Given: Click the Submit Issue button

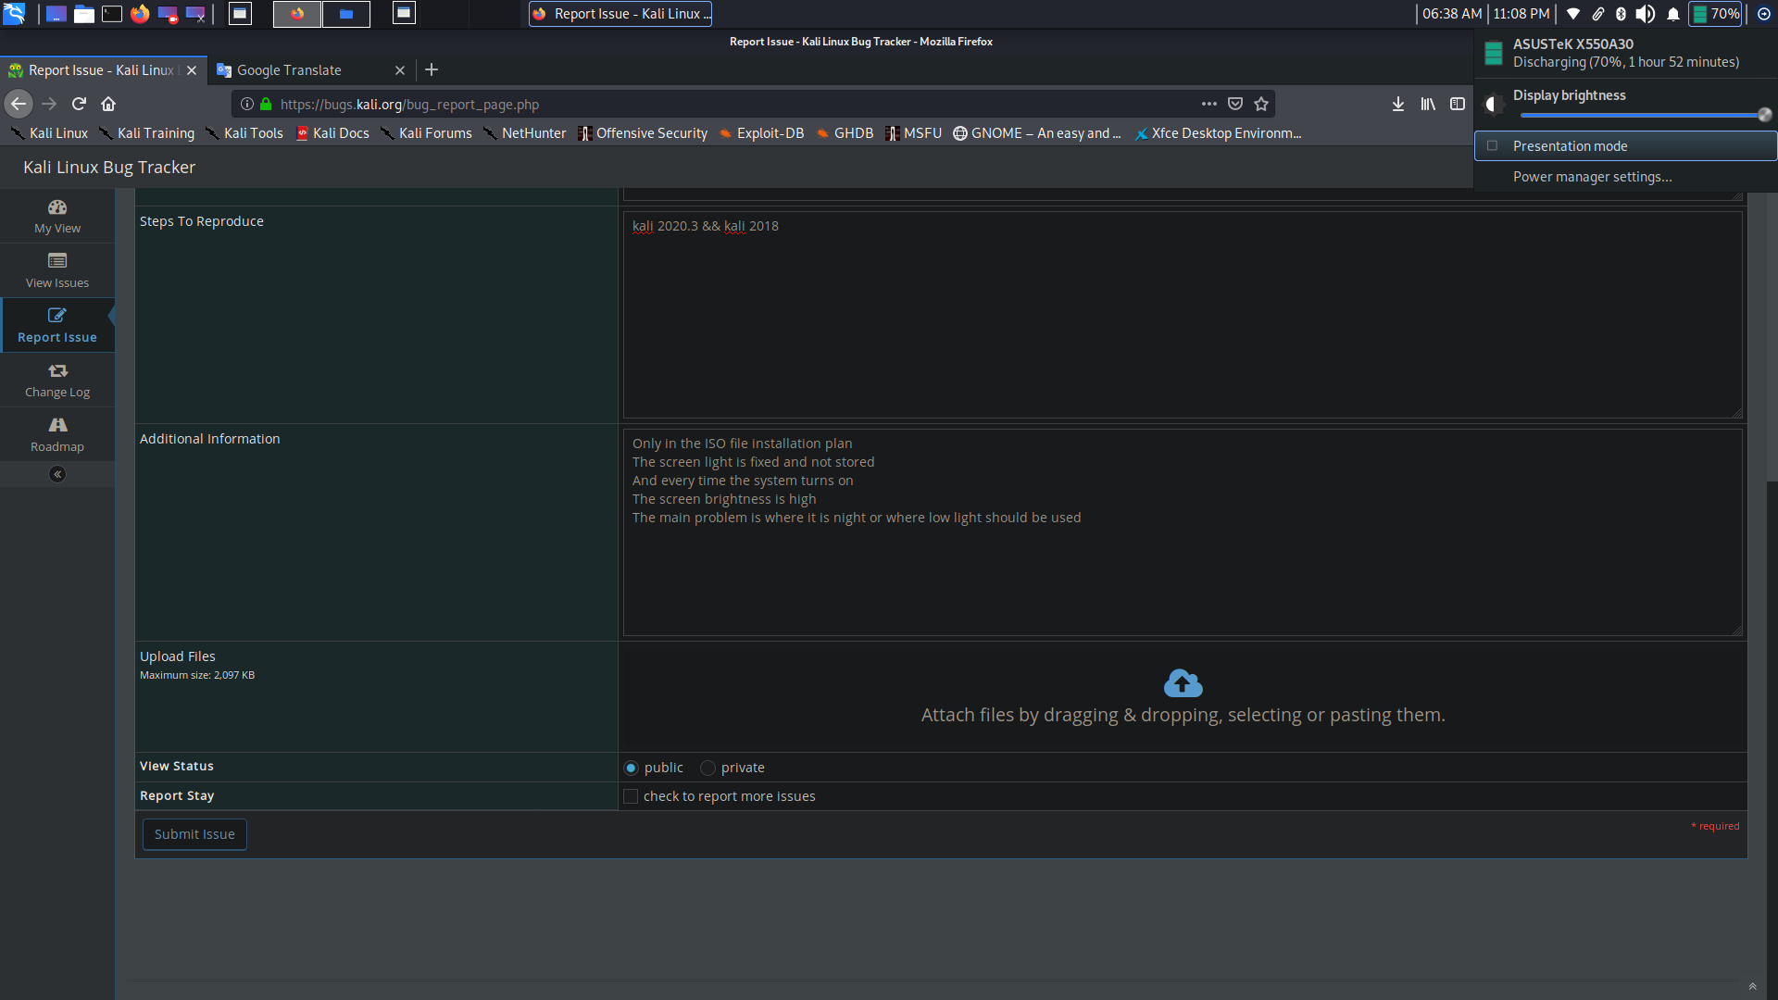Looking at the screenshot, I should coord(194,834).
